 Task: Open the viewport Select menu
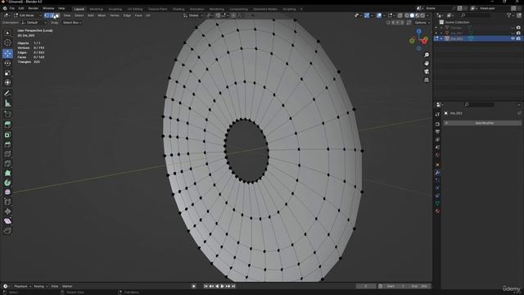tap(79, 16)
